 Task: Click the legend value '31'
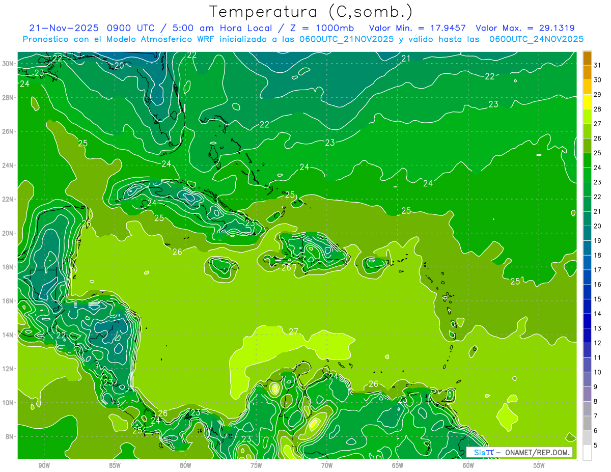pyautogui.click(x=598, y=65)
